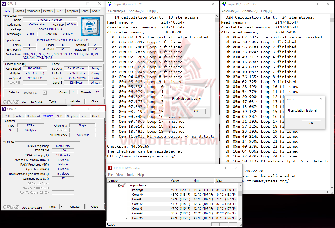
Task: Select the Core #0 row in HWMonitor
Action: (x=172, y=195)
